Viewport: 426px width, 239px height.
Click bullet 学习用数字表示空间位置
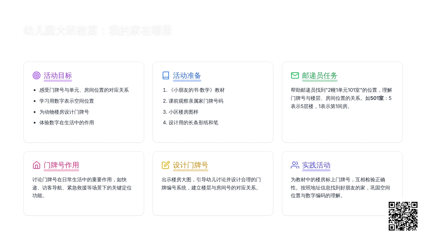(x=67, y=101)
